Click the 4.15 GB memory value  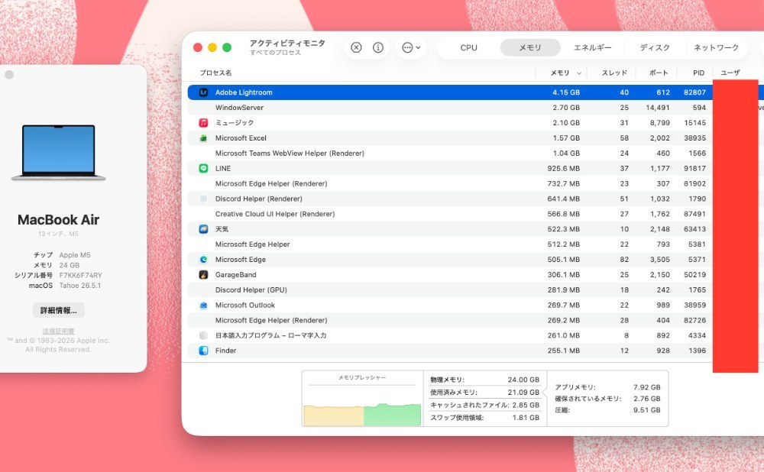pyautogui.click(x=566, y=92)
